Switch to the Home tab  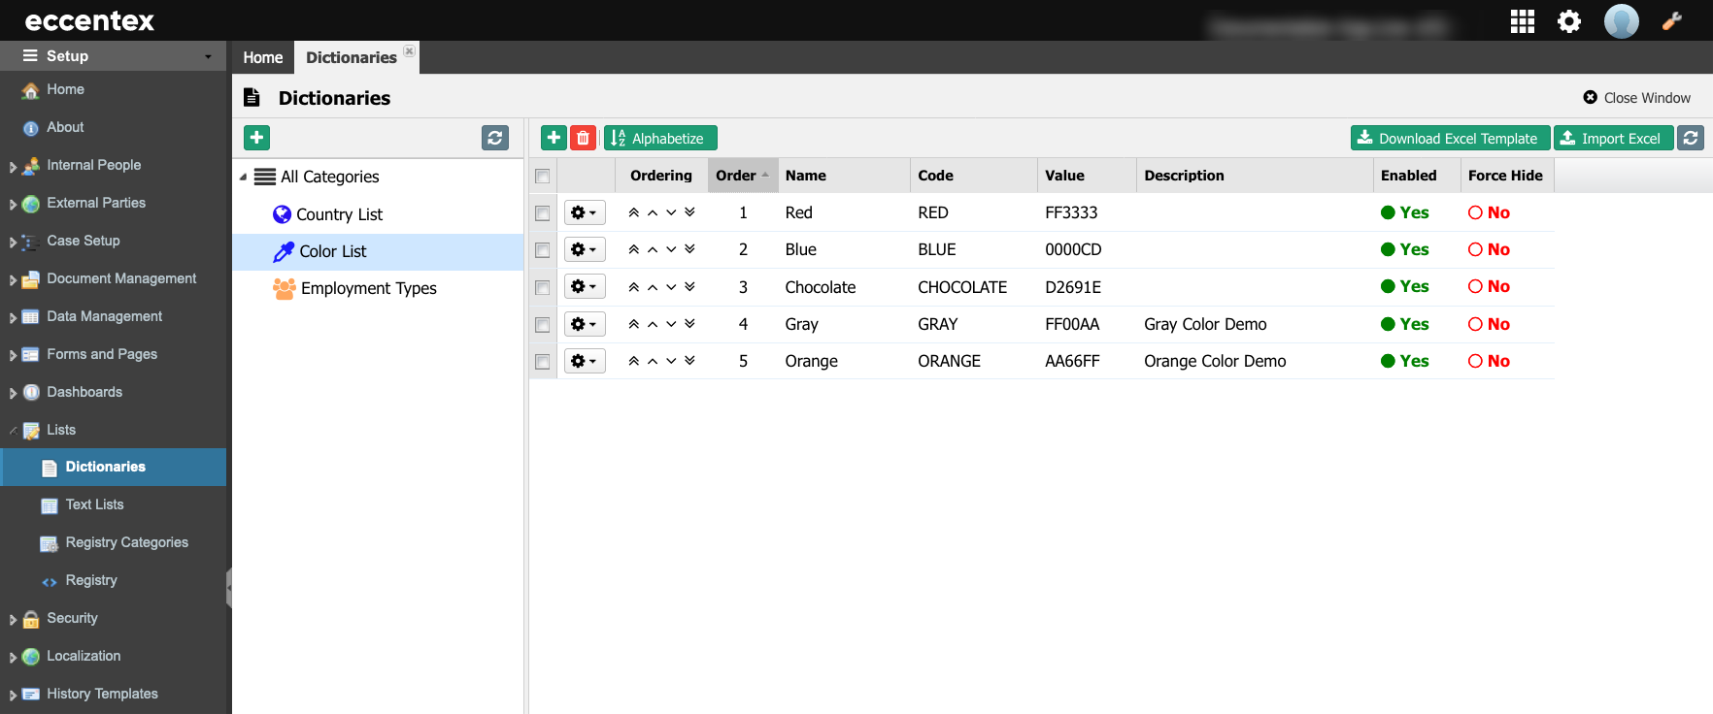[x=263, y=57]
